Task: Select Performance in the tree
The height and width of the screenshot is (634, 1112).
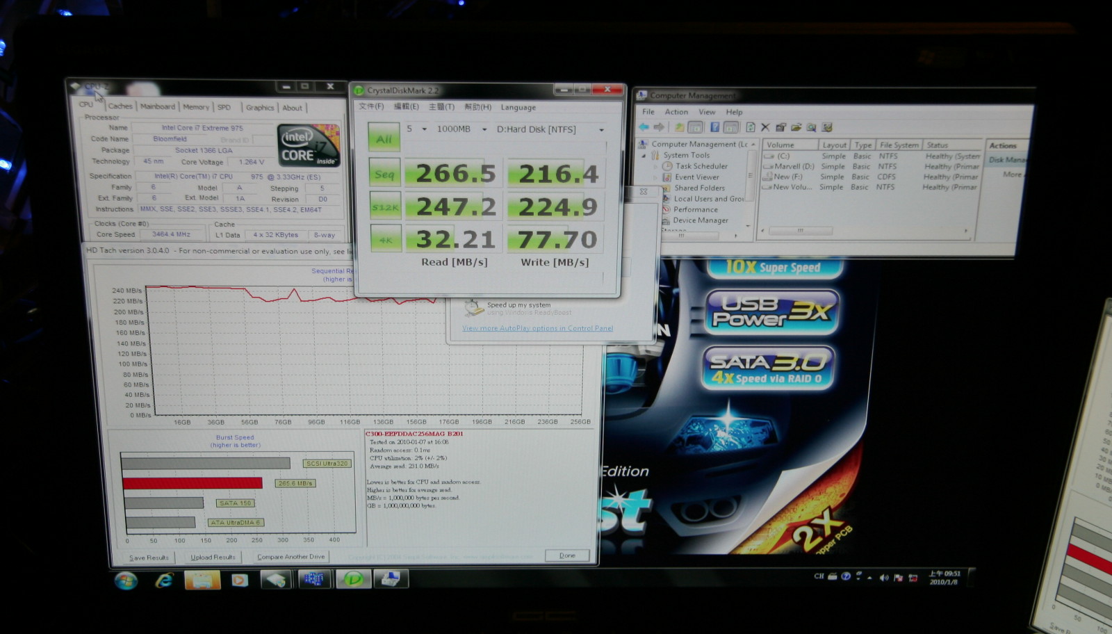Action: [695, 209]
